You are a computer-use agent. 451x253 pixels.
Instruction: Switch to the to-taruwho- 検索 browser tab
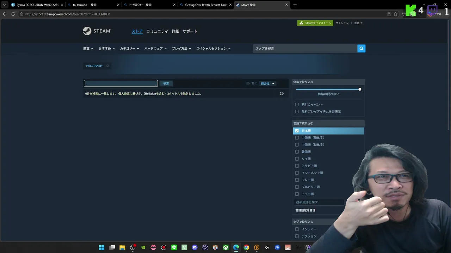click(x=93, y=5)
